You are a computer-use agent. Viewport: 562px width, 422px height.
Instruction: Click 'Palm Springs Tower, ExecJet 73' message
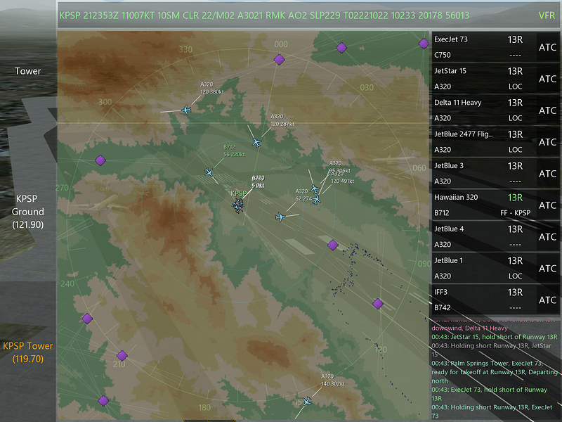pos(495,372)
